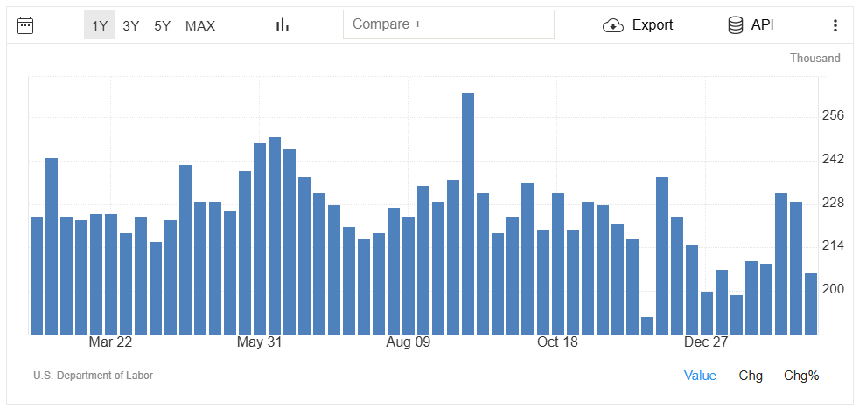Viewport: 859px width, 414px height.
Task: Select the 1Y time range
Action: (x=100, y=25)
